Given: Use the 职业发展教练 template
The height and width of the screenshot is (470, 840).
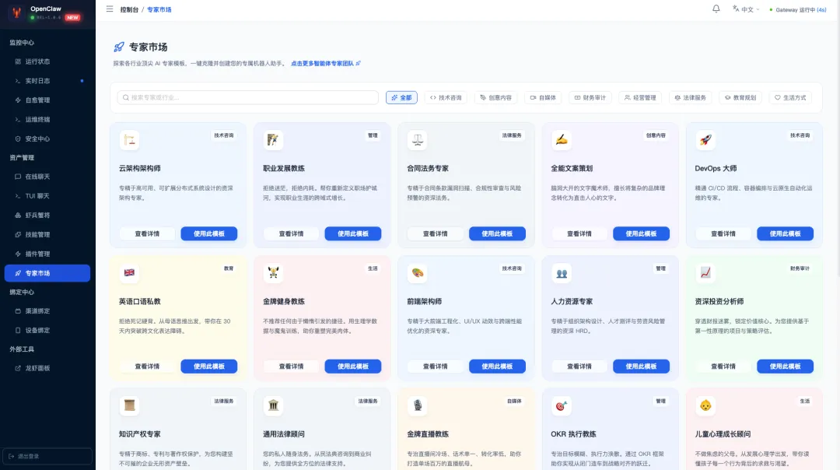Looking at the screenshot, I should pyautogui.click(x=353, y=233).
